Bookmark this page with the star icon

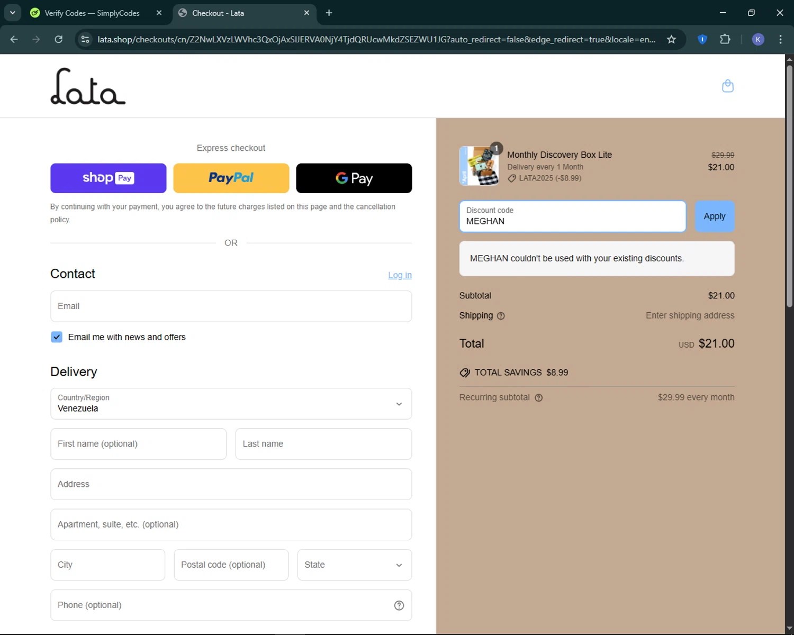(x=671, y=39)
